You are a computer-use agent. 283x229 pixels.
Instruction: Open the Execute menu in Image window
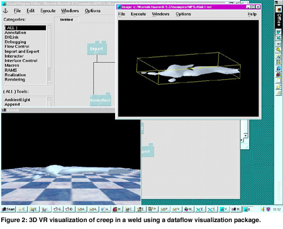(138, 14)
